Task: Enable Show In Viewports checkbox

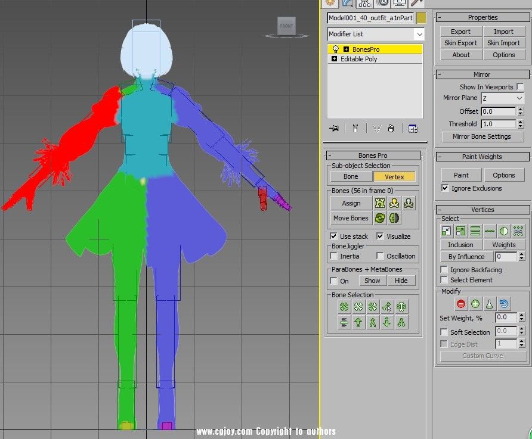Action: 520,87
